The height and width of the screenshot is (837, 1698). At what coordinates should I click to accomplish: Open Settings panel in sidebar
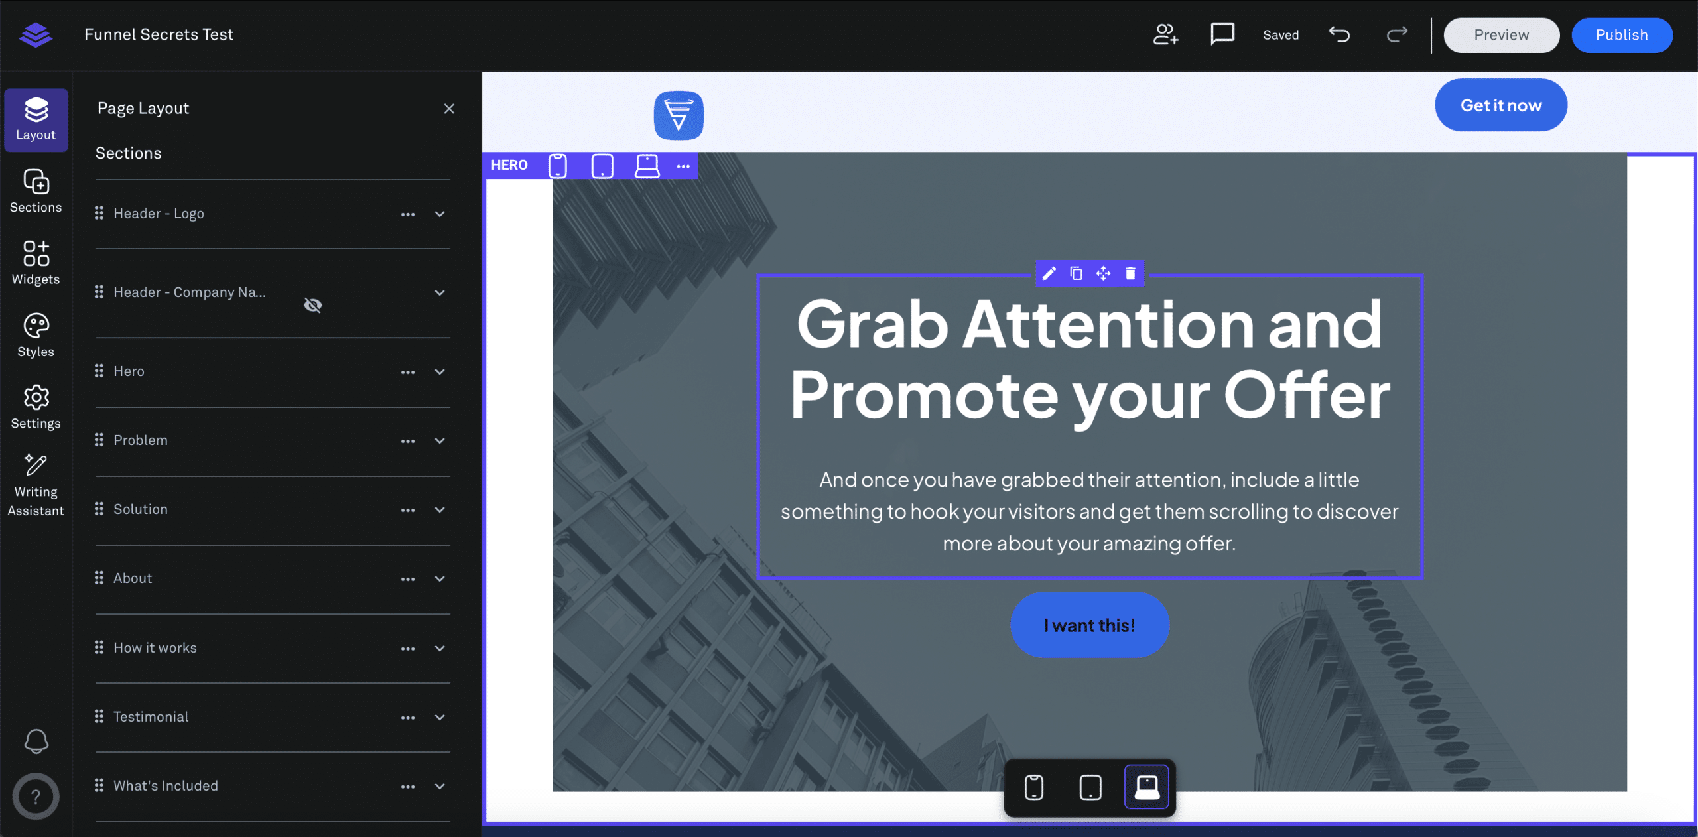coord(36,408)
